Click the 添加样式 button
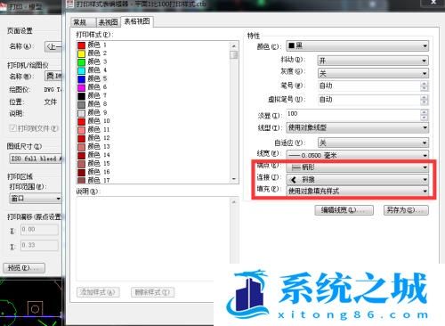 [98, 292]
